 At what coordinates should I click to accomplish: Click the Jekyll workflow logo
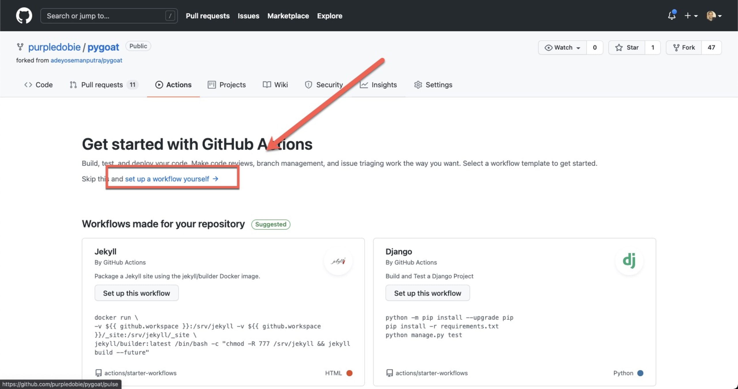click(x=338, y=261)
